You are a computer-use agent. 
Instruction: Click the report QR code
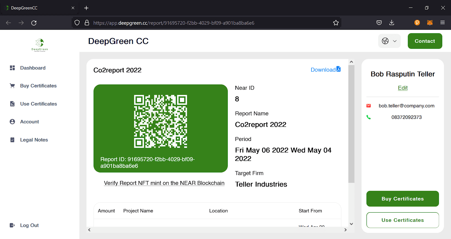(x=160, y=121)
